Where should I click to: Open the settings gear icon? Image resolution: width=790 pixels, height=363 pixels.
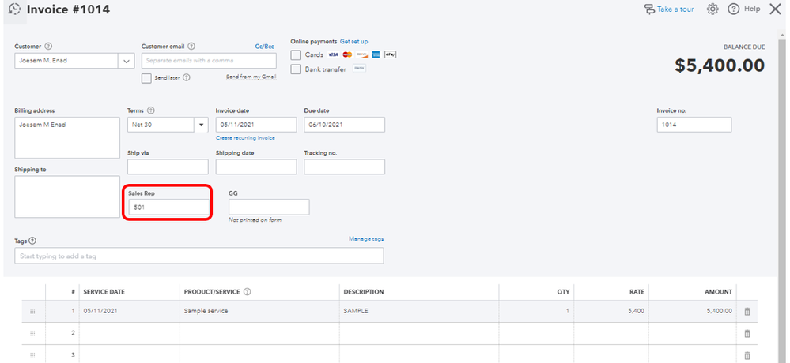[712, 9]
